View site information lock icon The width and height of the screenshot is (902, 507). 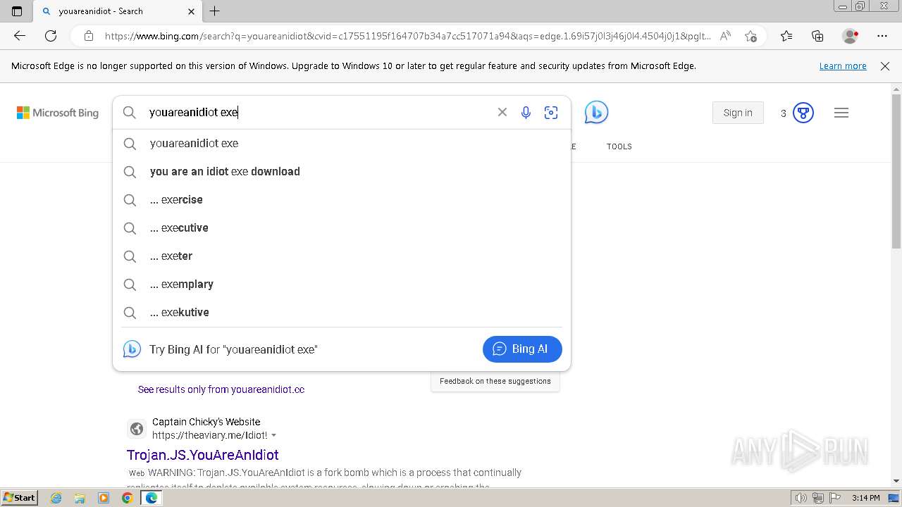[x=89, y=36]
